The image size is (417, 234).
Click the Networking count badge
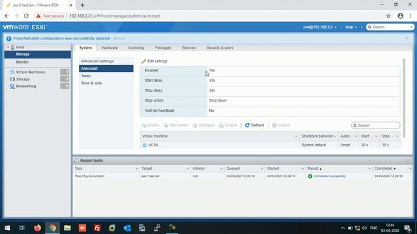[65, 86]
